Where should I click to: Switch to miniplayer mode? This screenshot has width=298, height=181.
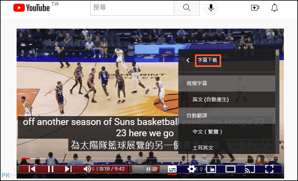point(211,169)
